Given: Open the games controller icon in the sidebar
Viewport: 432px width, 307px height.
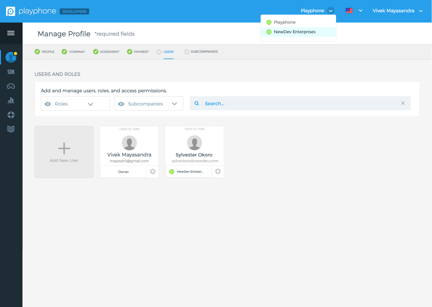Looking at the screenshot, I should [x=11, y=86].
